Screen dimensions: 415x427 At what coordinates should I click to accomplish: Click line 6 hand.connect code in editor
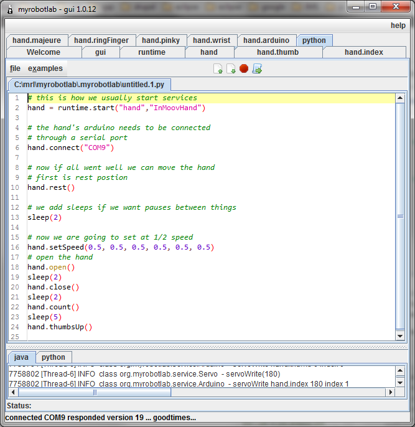(x=71, y=148)
